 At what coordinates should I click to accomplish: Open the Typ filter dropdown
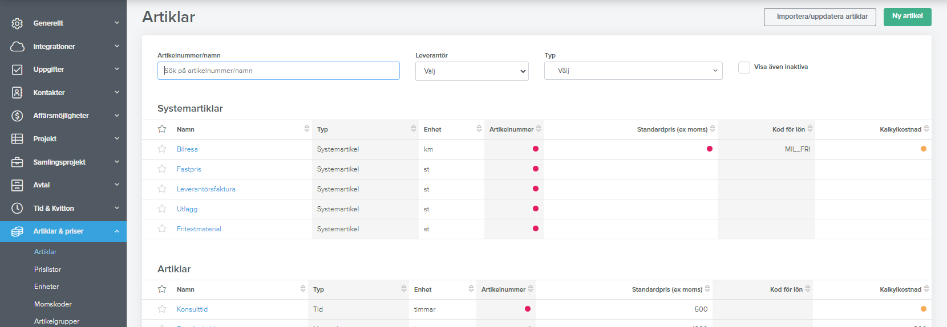click(x=633, y=71)
